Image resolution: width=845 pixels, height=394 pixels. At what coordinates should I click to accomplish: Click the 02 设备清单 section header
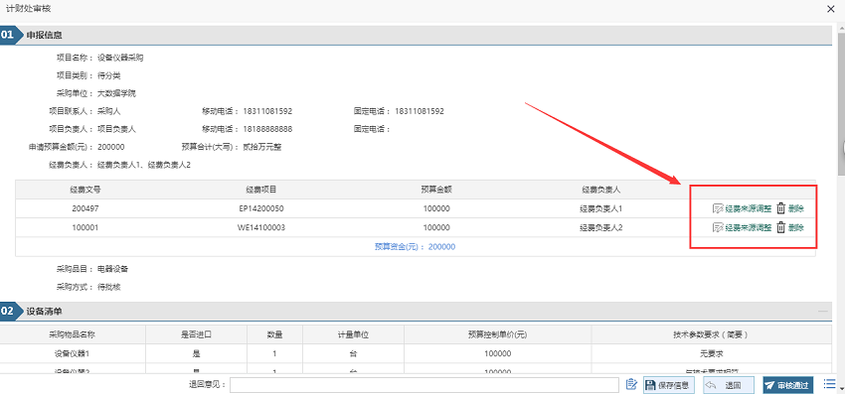coord(416,311)
